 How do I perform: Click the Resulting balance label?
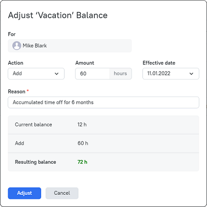click(35, 162)
